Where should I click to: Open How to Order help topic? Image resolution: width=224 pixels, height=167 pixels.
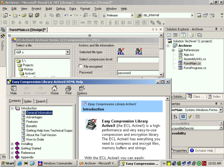tap(35, 140)
